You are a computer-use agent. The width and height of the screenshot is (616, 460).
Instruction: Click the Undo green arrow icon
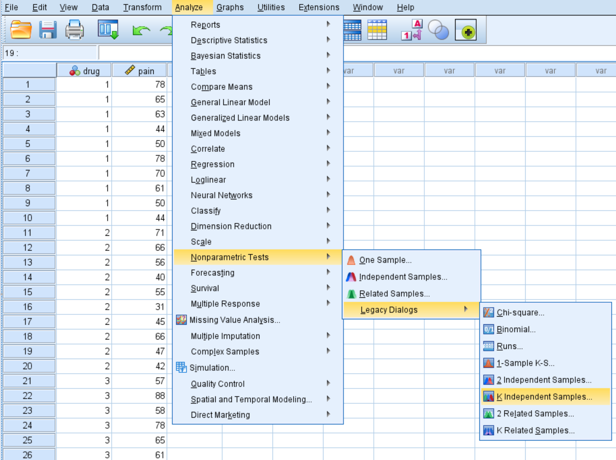(141, 31)
